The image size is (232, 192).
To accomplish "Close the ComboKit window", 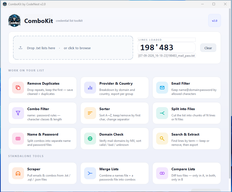I will tap(225, 4).
